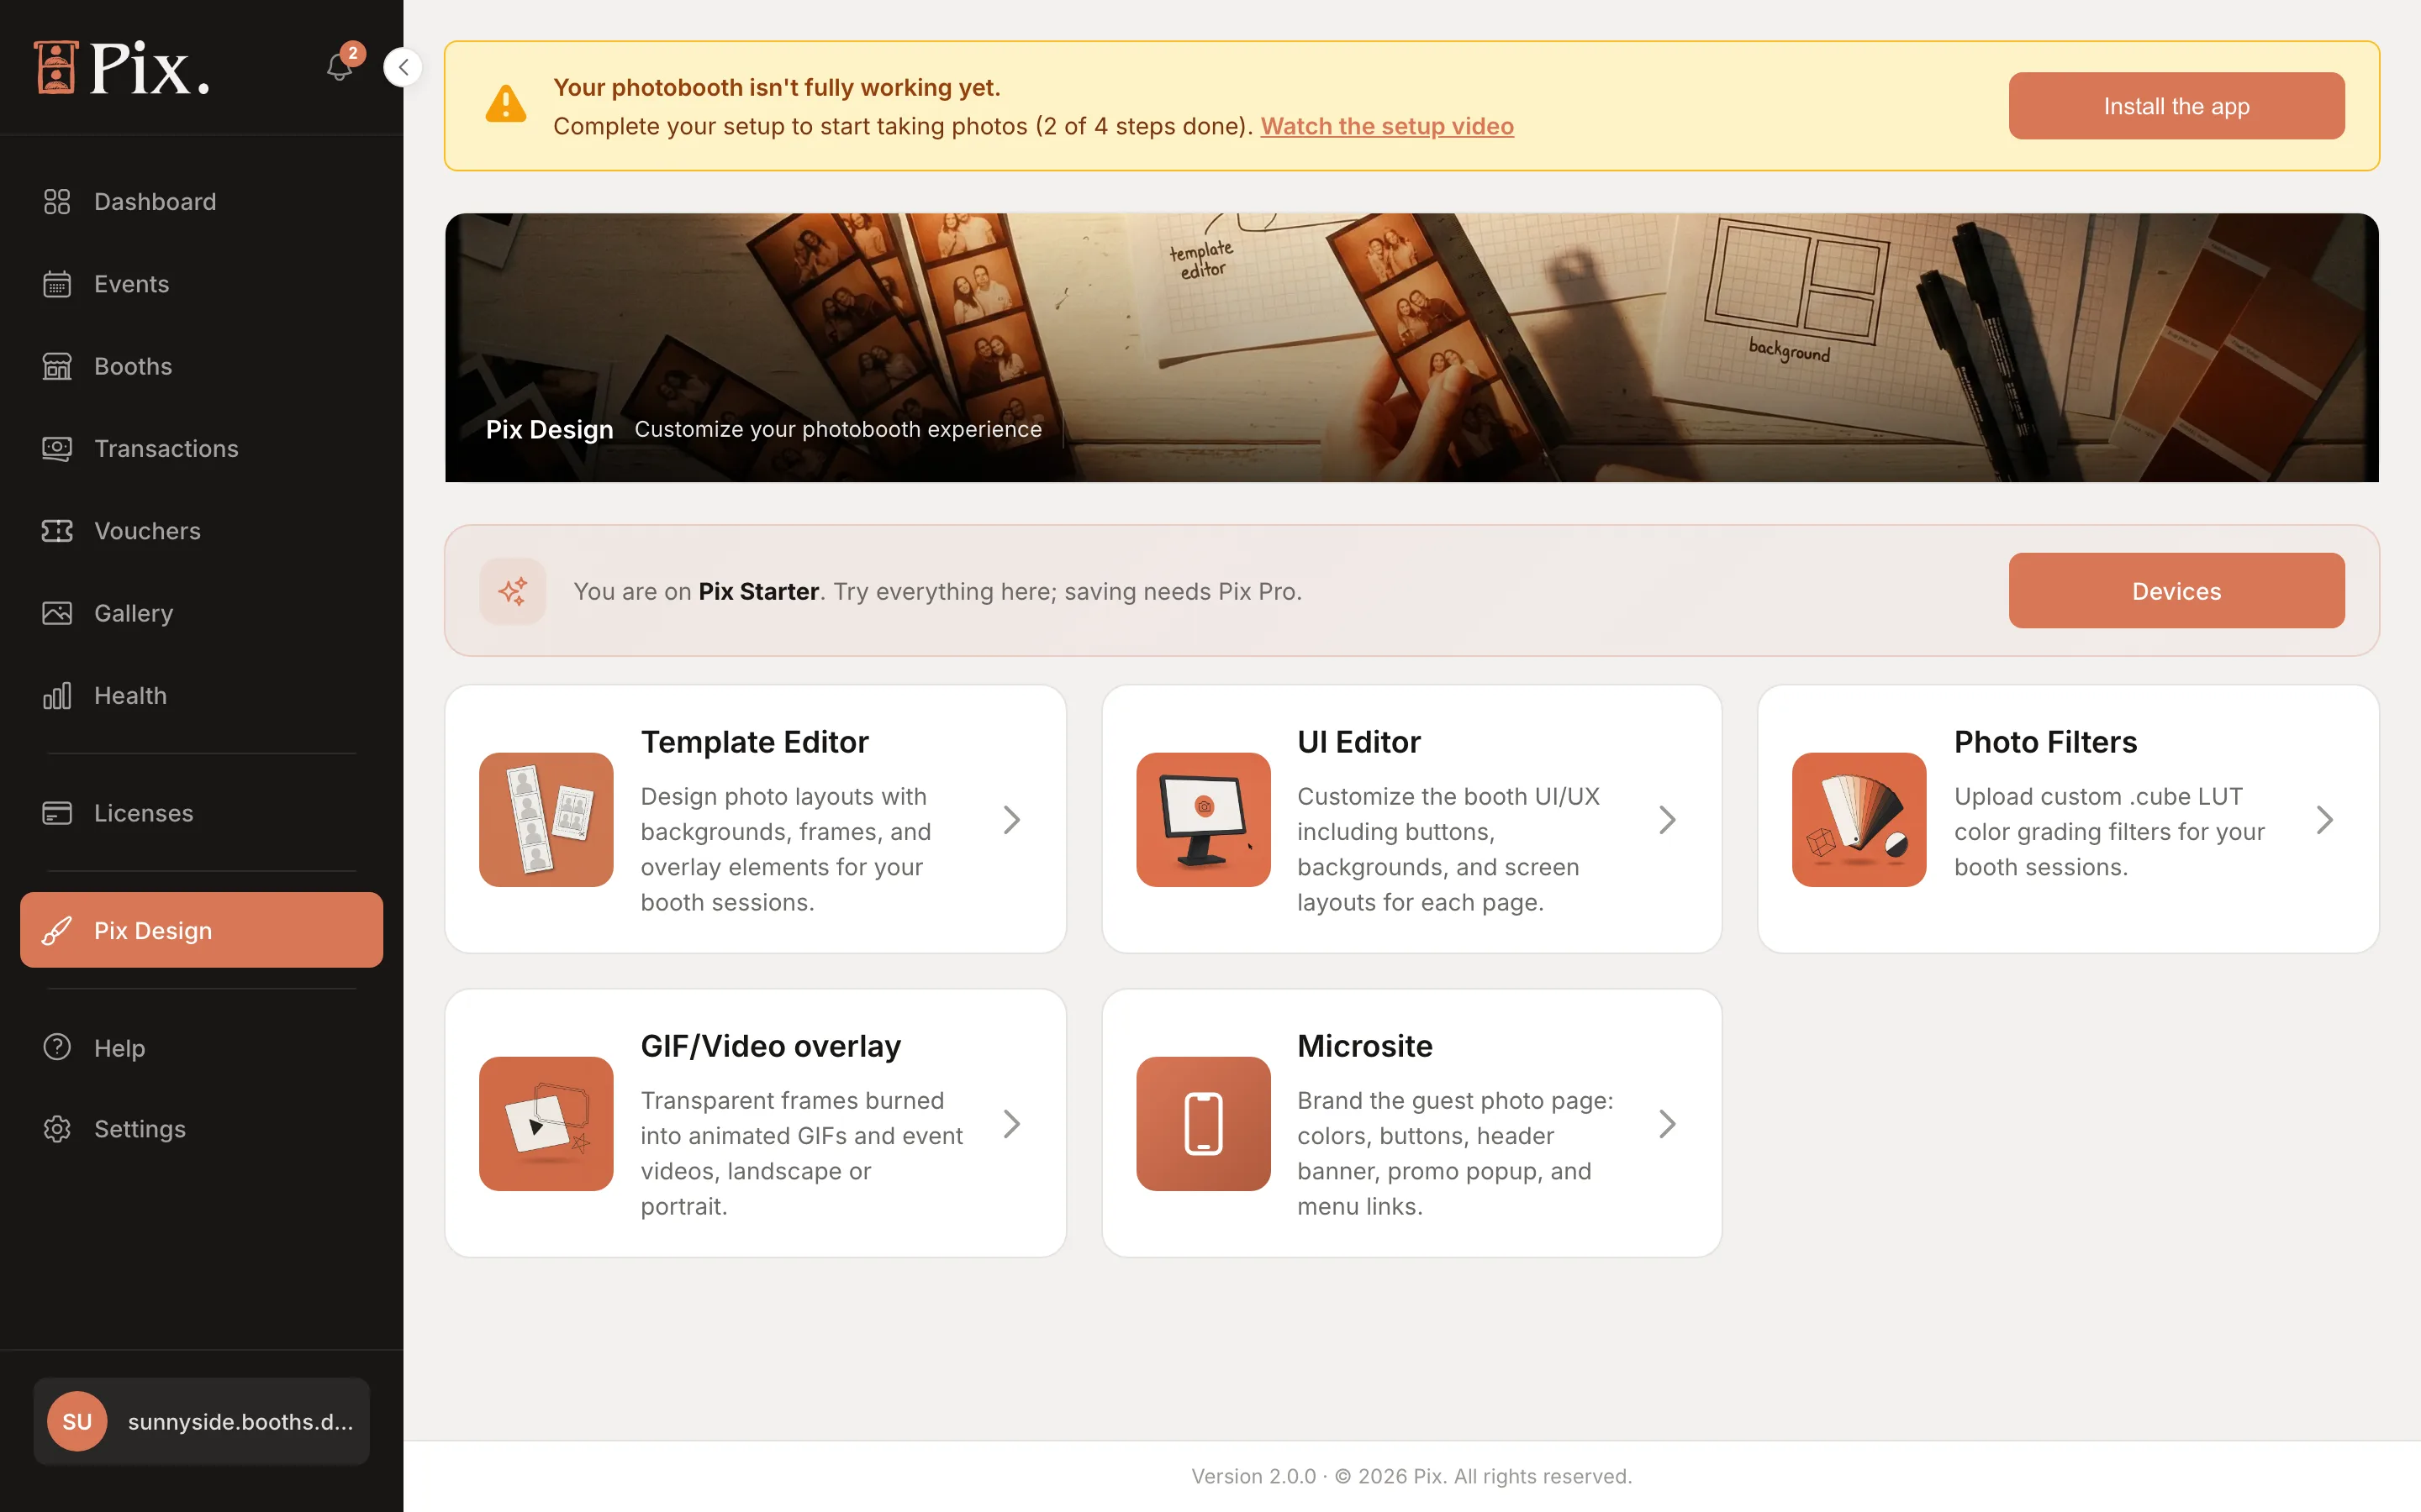
Task: Click the Transactions cash icon
Action: click(x=57, y=449)
